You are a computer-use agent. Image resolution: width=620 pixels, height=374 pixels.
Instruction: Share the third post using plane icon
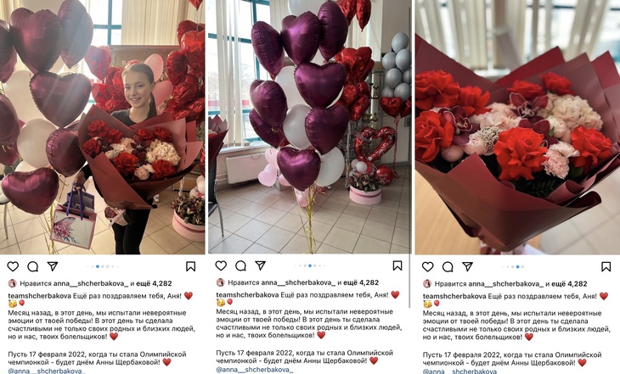[x=467, y=266]
